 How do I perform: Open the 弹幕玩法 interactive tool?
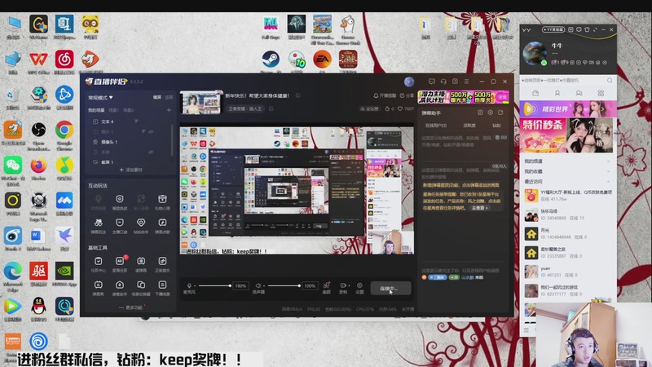click(x=98, y=226)
